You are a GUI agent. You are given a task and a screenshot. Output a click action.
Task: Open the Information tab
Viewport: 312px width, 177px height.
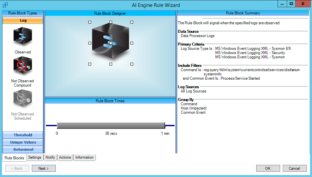pyautogui.click(x=84, y=157)
